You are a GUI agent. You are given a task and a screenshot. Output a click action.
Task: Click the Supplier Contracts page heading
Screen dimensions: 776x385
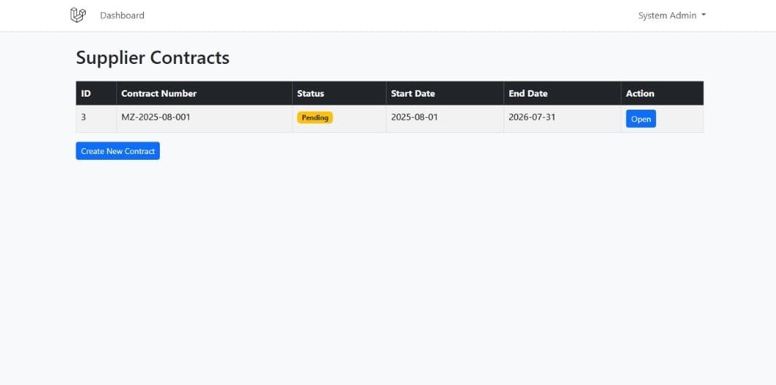click(x=153, y=58)
